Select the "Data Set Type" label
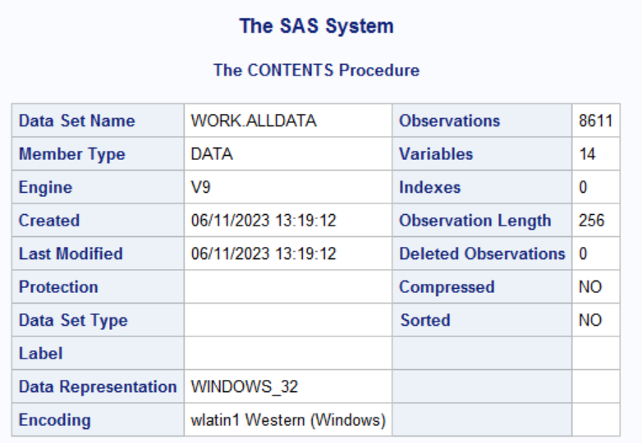Viewport: 642px width, 443px height. click(x=73, y=321)
